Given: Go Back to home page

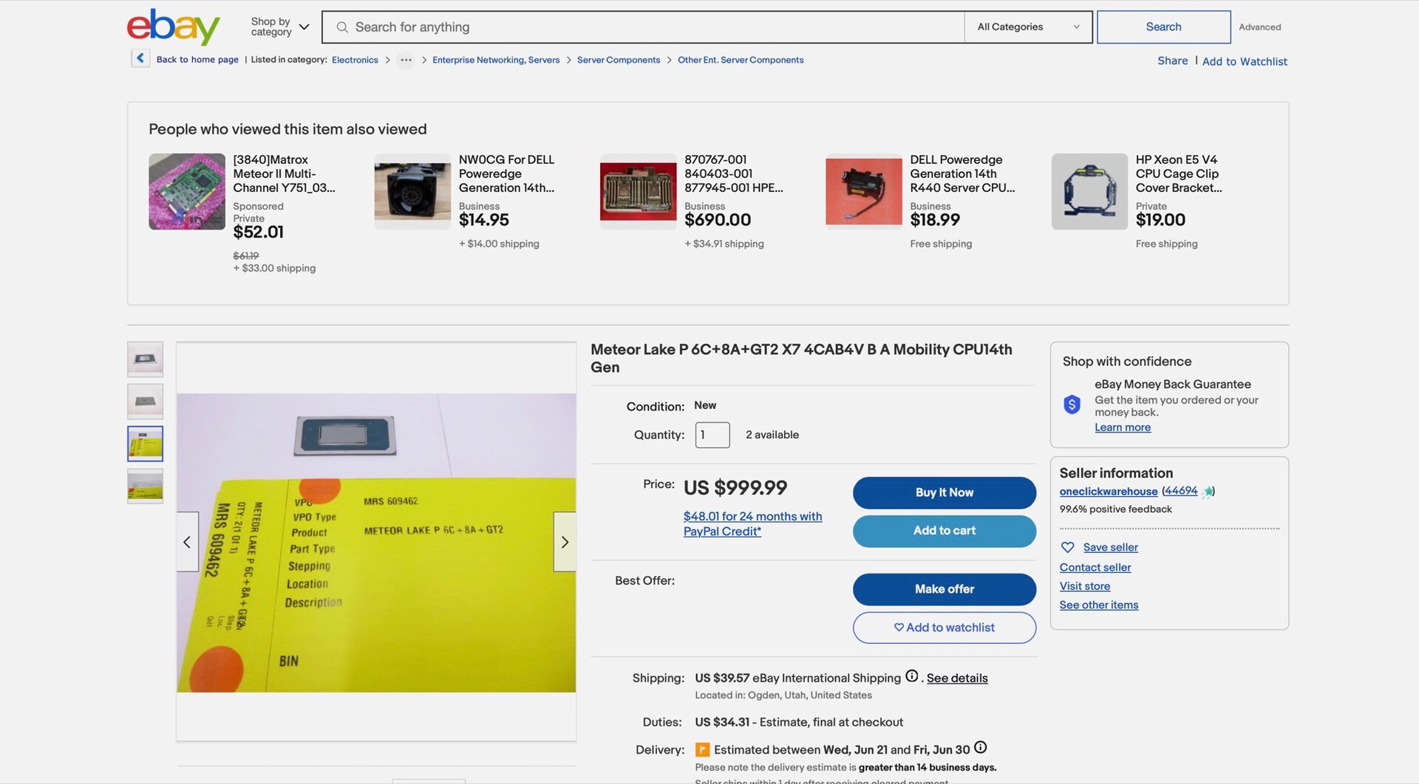Looking at the screenshot, I should [x=197, y=60].
